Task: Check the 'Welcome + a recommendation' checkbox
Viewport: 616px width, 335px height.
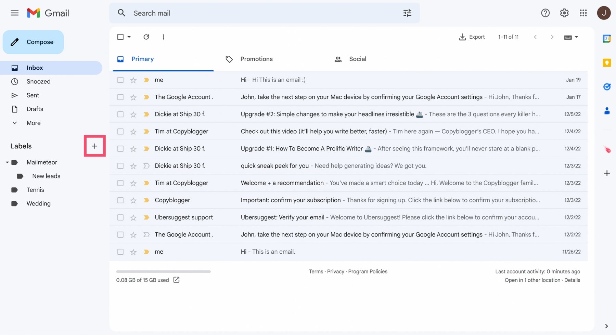Action: (120, 183)
